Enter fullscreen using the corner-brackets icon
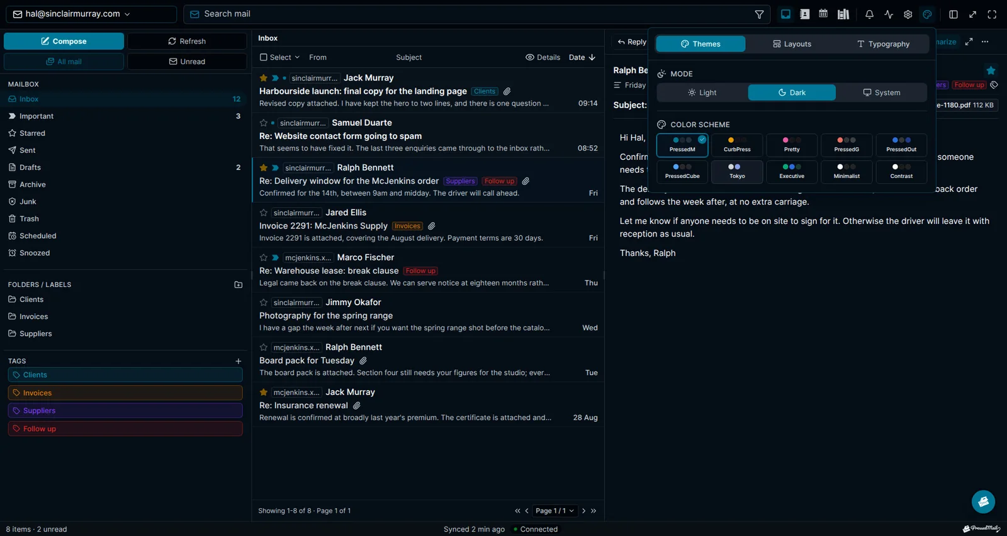 click(992, 14)
